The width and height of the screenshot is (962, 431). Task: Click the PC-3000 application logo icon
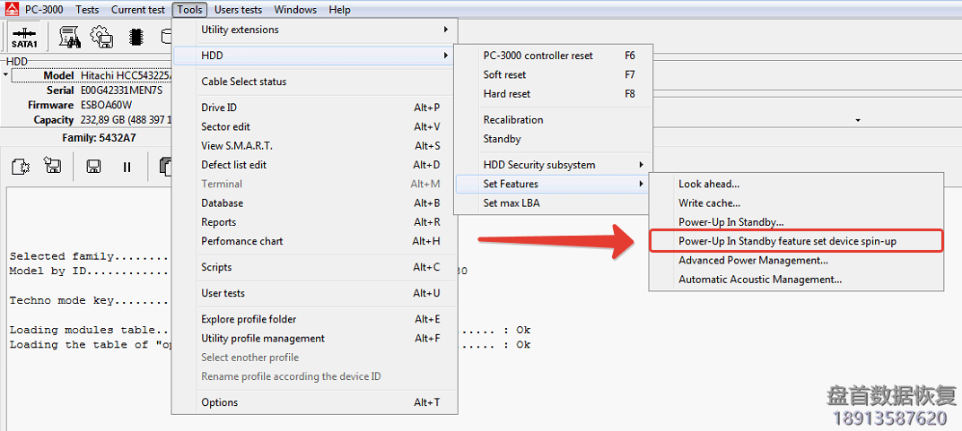click(12, 10)
